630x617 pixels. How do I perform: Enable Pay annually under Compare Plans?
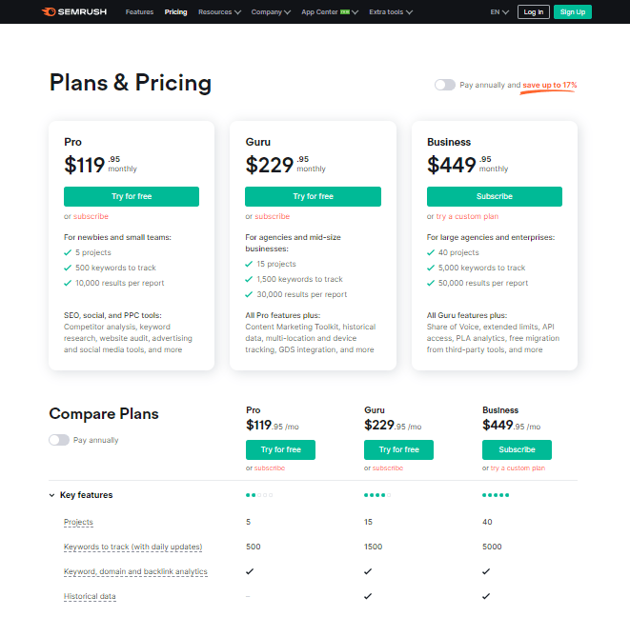pos(59,440)
